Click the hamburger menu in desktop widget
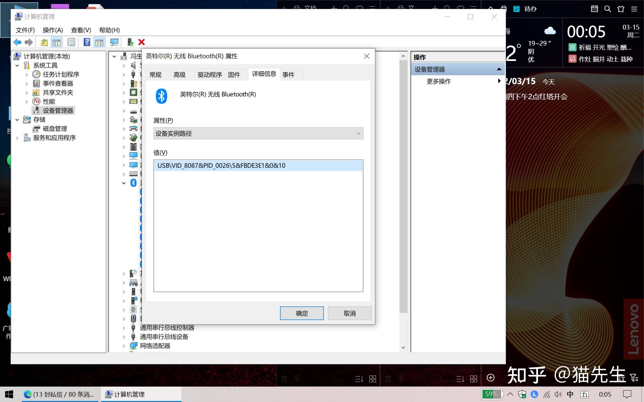 634,9
